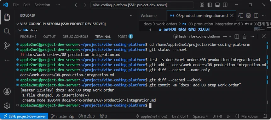Show additional views ellipsis in activity bar

coord(7,60)
